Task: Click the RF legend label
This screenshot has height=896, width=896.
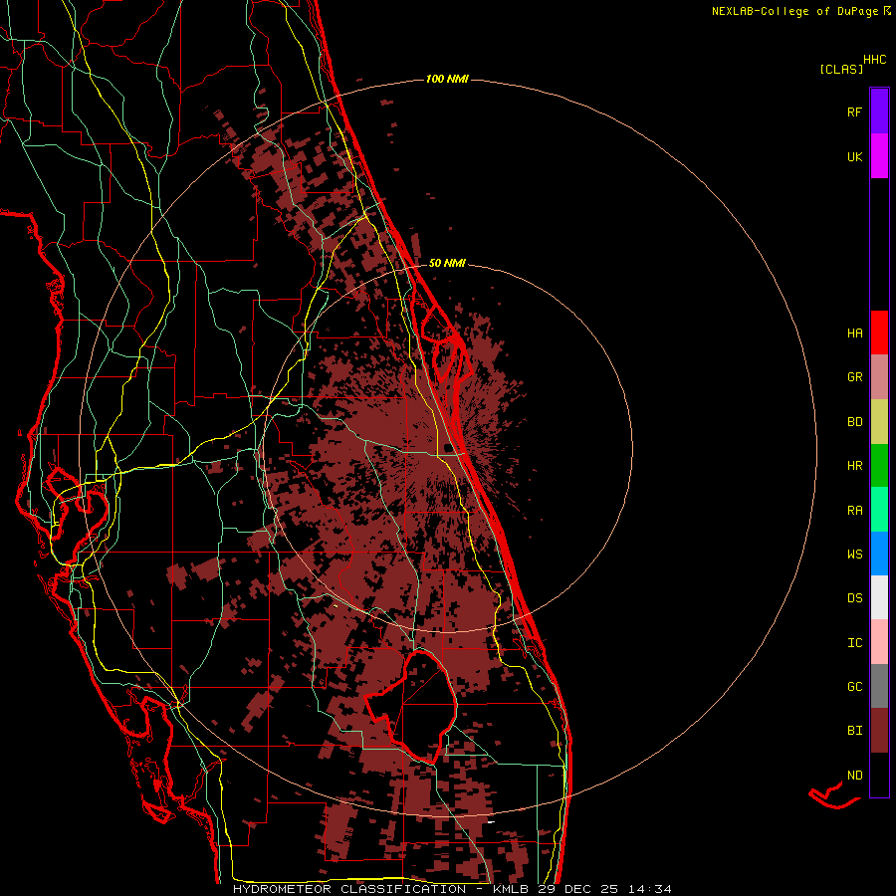Action: point(854,112)
